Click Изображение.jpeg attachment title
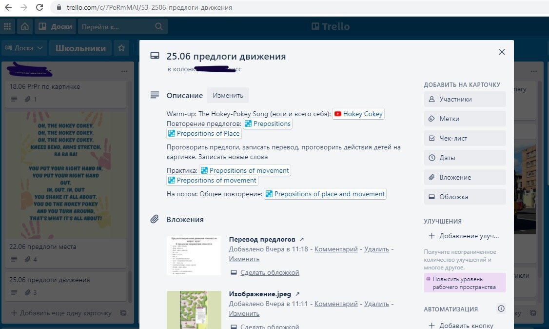 [260, 294]
